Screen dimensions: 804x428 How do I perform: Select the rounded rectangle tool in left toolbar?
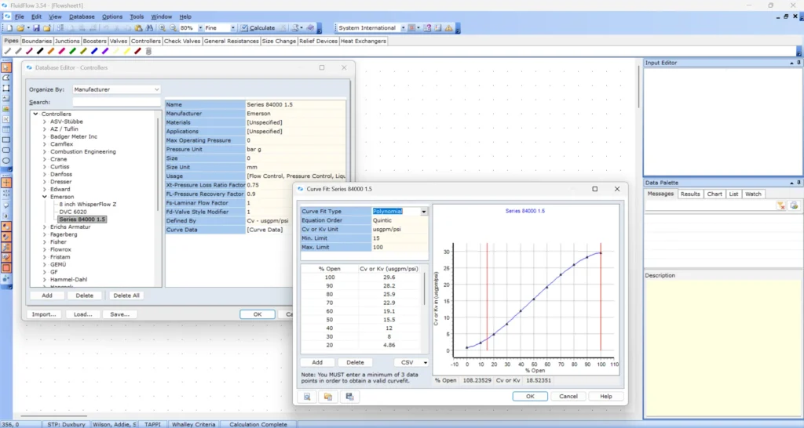click(6, 150)
